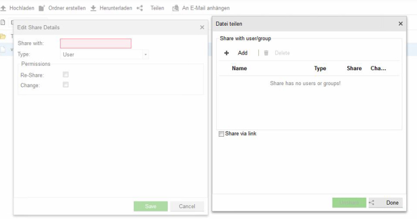Click the Done button

point(386,203)
